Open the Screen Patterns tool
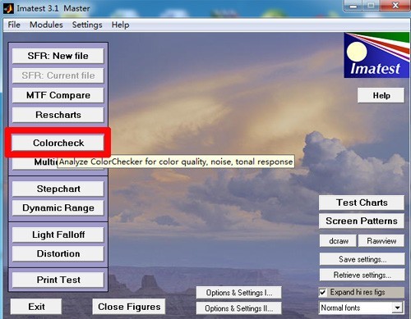 click(x=362, y=221)
